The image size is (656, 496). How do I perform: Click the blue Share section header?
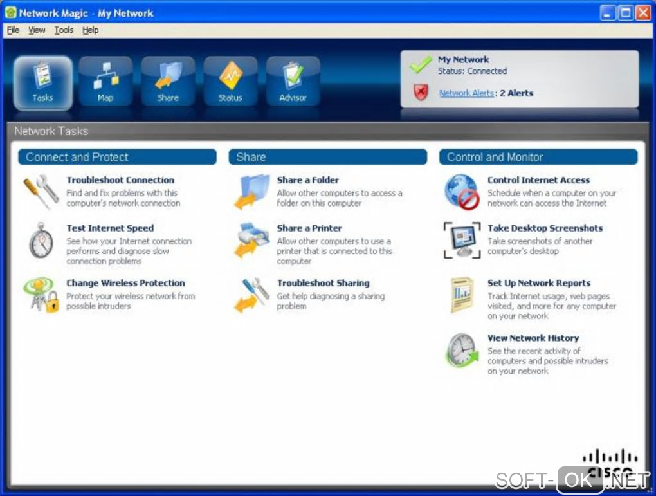[328, 157]
